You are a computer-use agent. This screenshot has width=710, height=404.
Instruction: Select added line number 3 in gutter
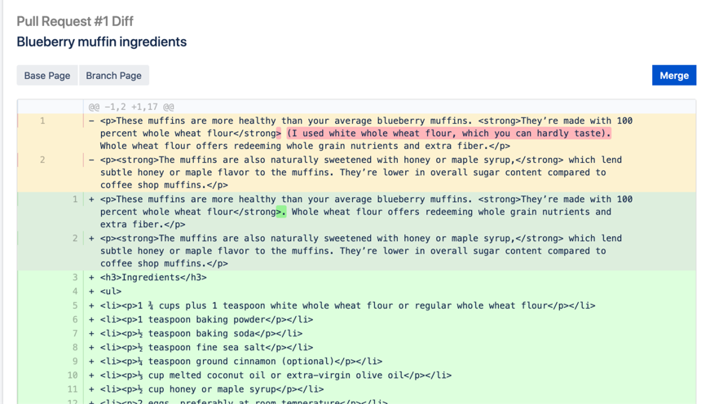point(75,278)
